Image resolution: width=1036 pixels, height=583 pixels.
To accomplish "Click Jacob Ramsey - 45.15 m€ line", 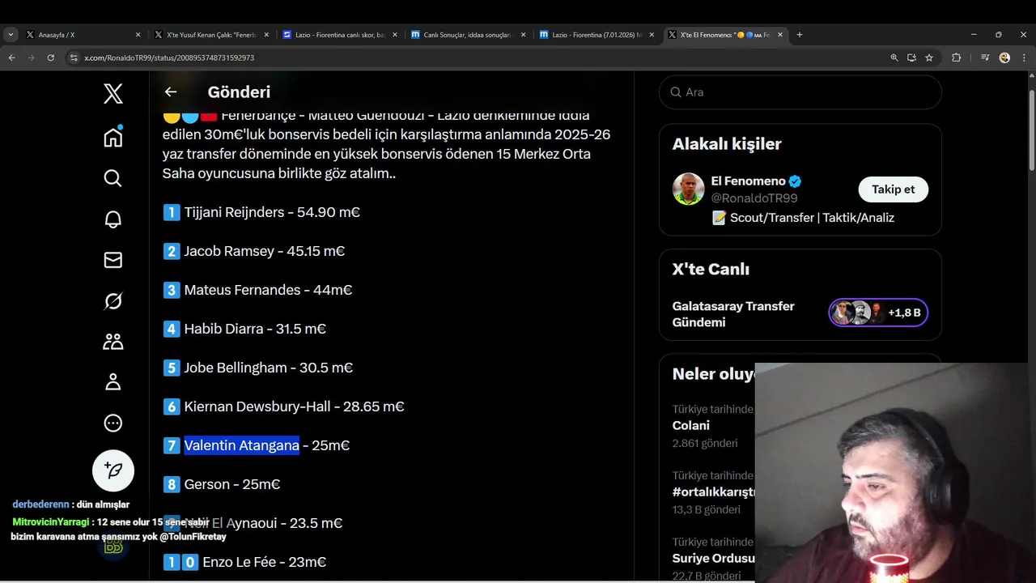I will tap(254, 251).
